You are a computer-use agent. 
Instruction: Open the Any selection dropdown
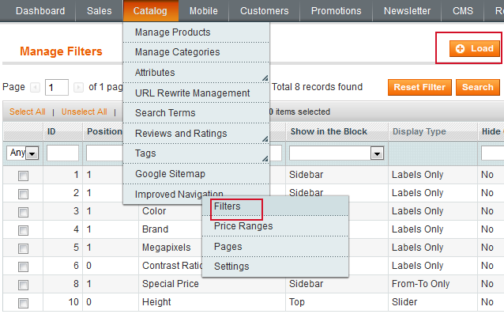[x=22, y=153]
